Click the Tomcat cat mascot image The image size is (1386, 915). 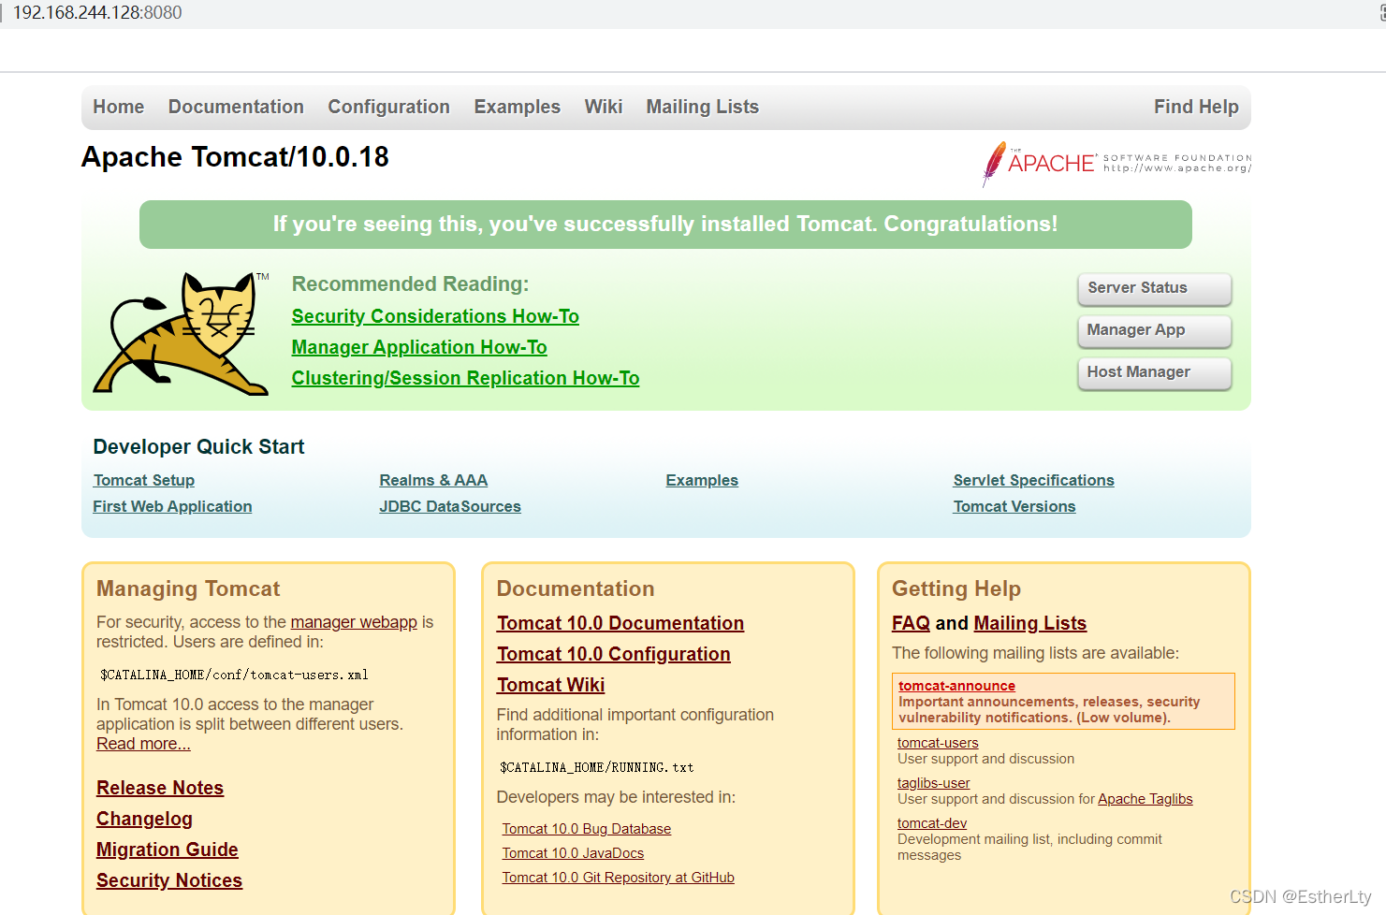pos(180,333)
